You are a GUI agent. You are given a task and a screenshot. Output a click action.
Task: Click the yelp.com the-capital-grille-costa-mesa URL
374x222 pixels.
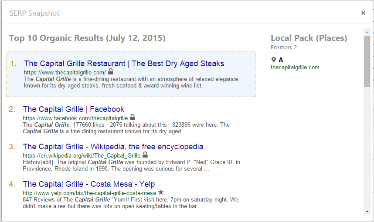pos(89,193)
